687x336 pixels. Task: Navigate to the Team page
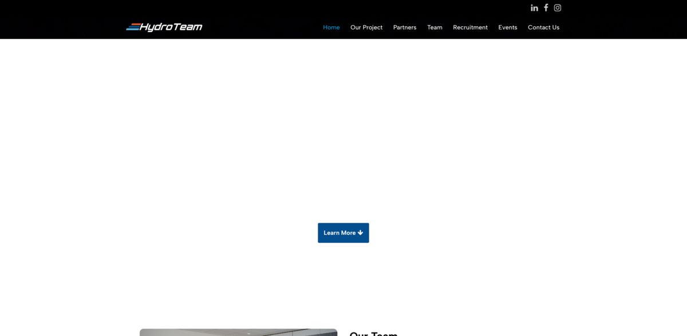[435, 27]
